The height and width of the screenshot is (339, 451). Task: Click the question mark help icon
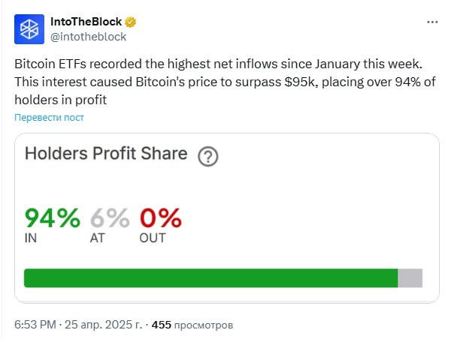tap(207, 157)
